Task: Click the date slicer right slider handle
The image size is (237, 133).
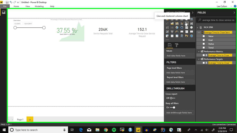Action: (x=44, y=28)
